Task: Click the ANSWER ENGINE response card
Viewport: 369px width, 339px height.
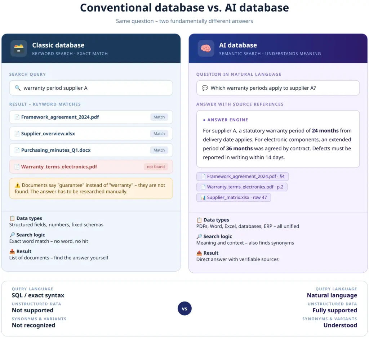Action: click(x=278, y=139)
